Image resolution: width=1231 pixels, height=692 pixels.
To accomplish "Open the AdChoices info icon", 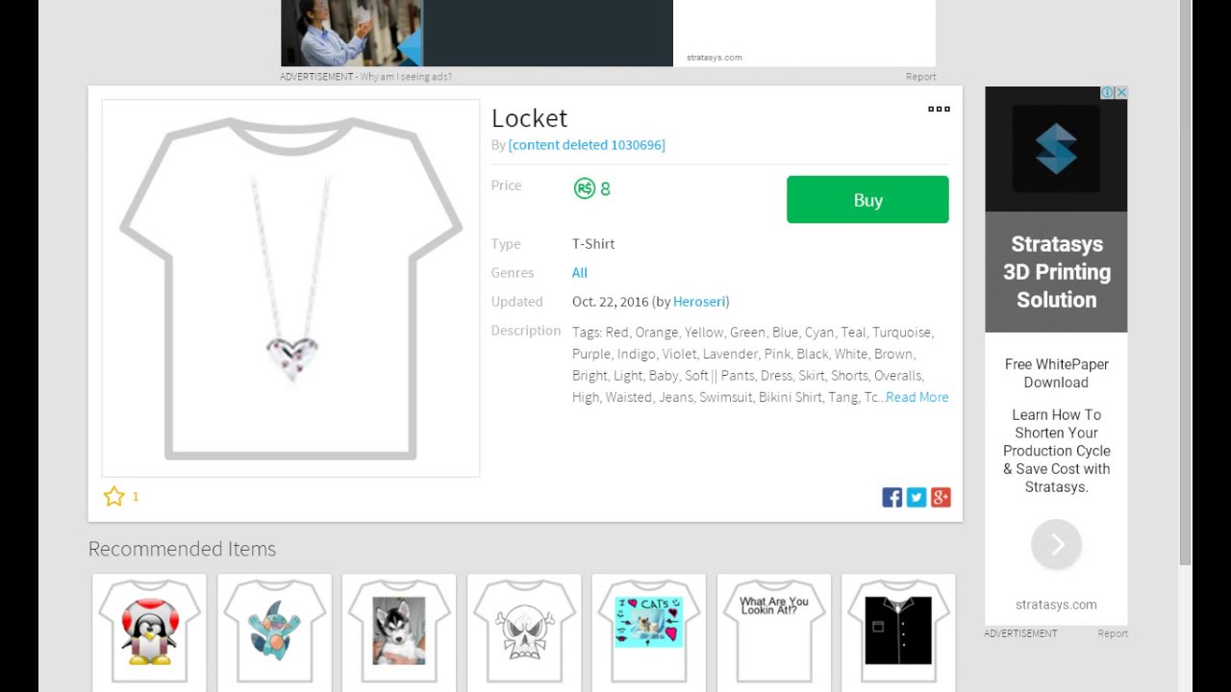I will 1108,92.
